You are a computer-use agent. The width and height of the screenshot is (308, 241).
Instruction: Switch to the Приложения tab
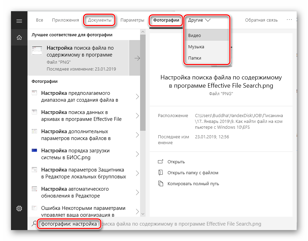[65, 20]
